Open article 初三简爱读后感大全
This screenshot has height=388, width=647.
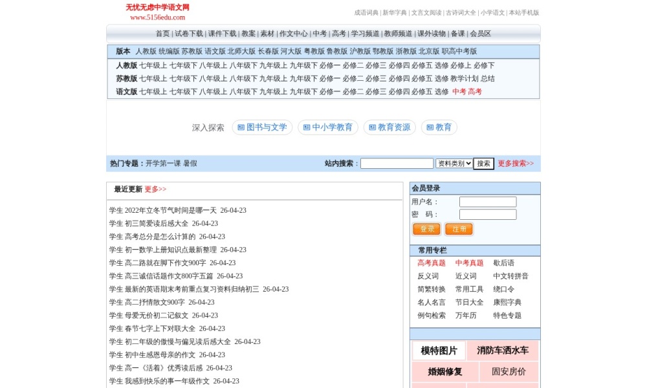pyautogui.click(x=157, y=224)
